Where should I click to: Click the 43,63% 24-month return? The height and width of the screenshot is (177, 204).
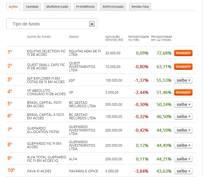[164, 171]
